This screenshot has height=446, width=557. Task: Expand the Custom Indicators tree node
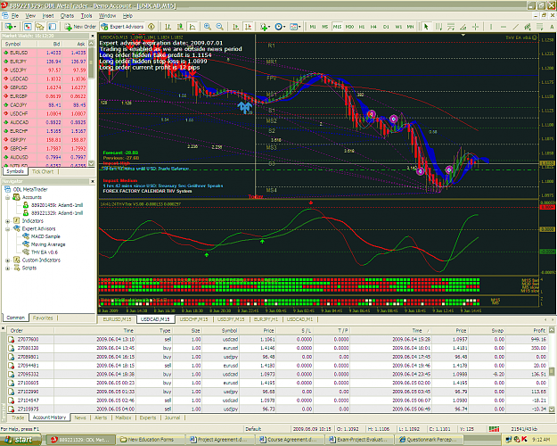click(x=7, y=260)
